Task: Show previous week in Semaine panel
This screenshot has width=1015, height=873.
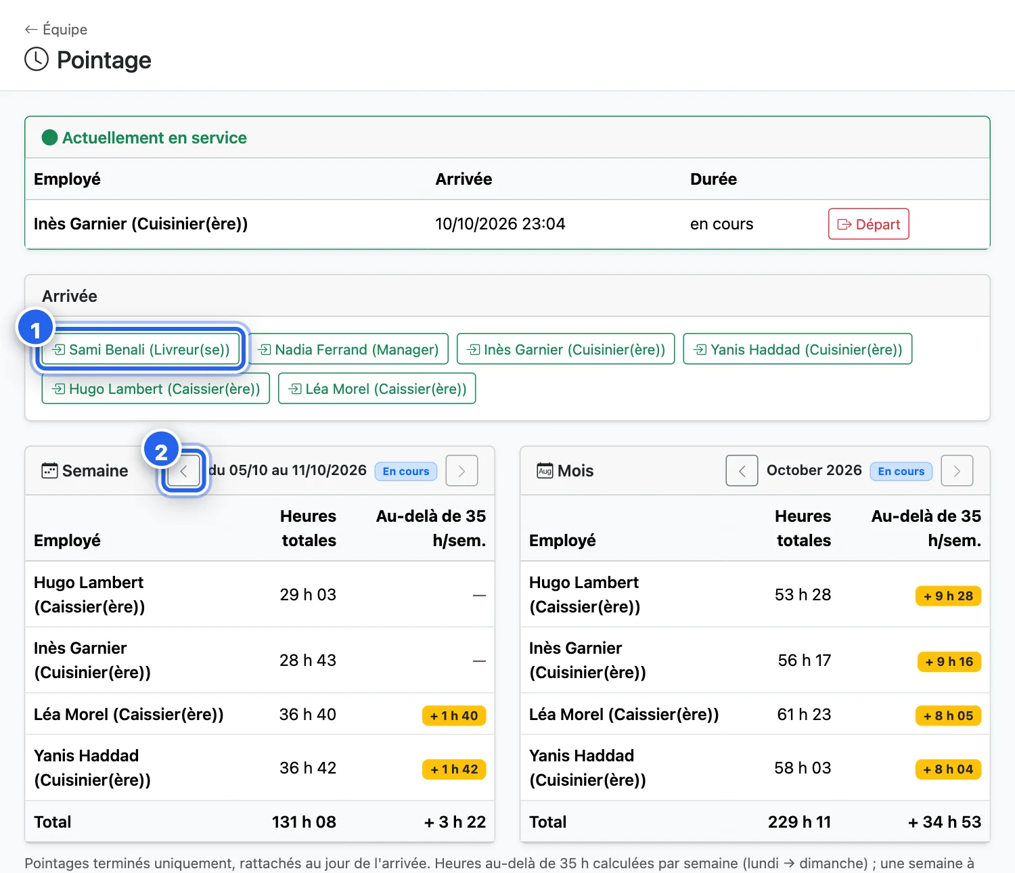Action: (183, 471)
